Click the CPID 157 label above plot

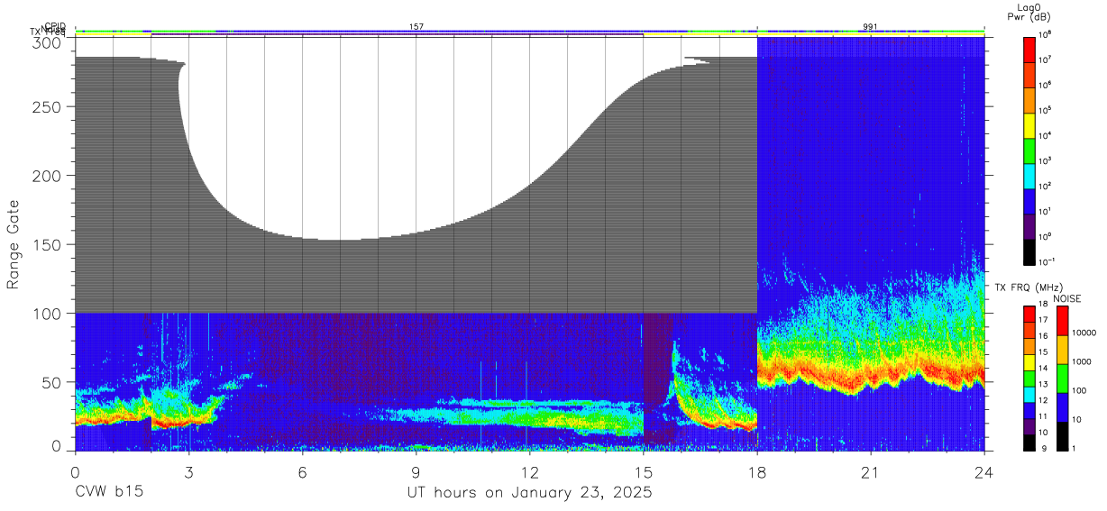pos(416,27)
